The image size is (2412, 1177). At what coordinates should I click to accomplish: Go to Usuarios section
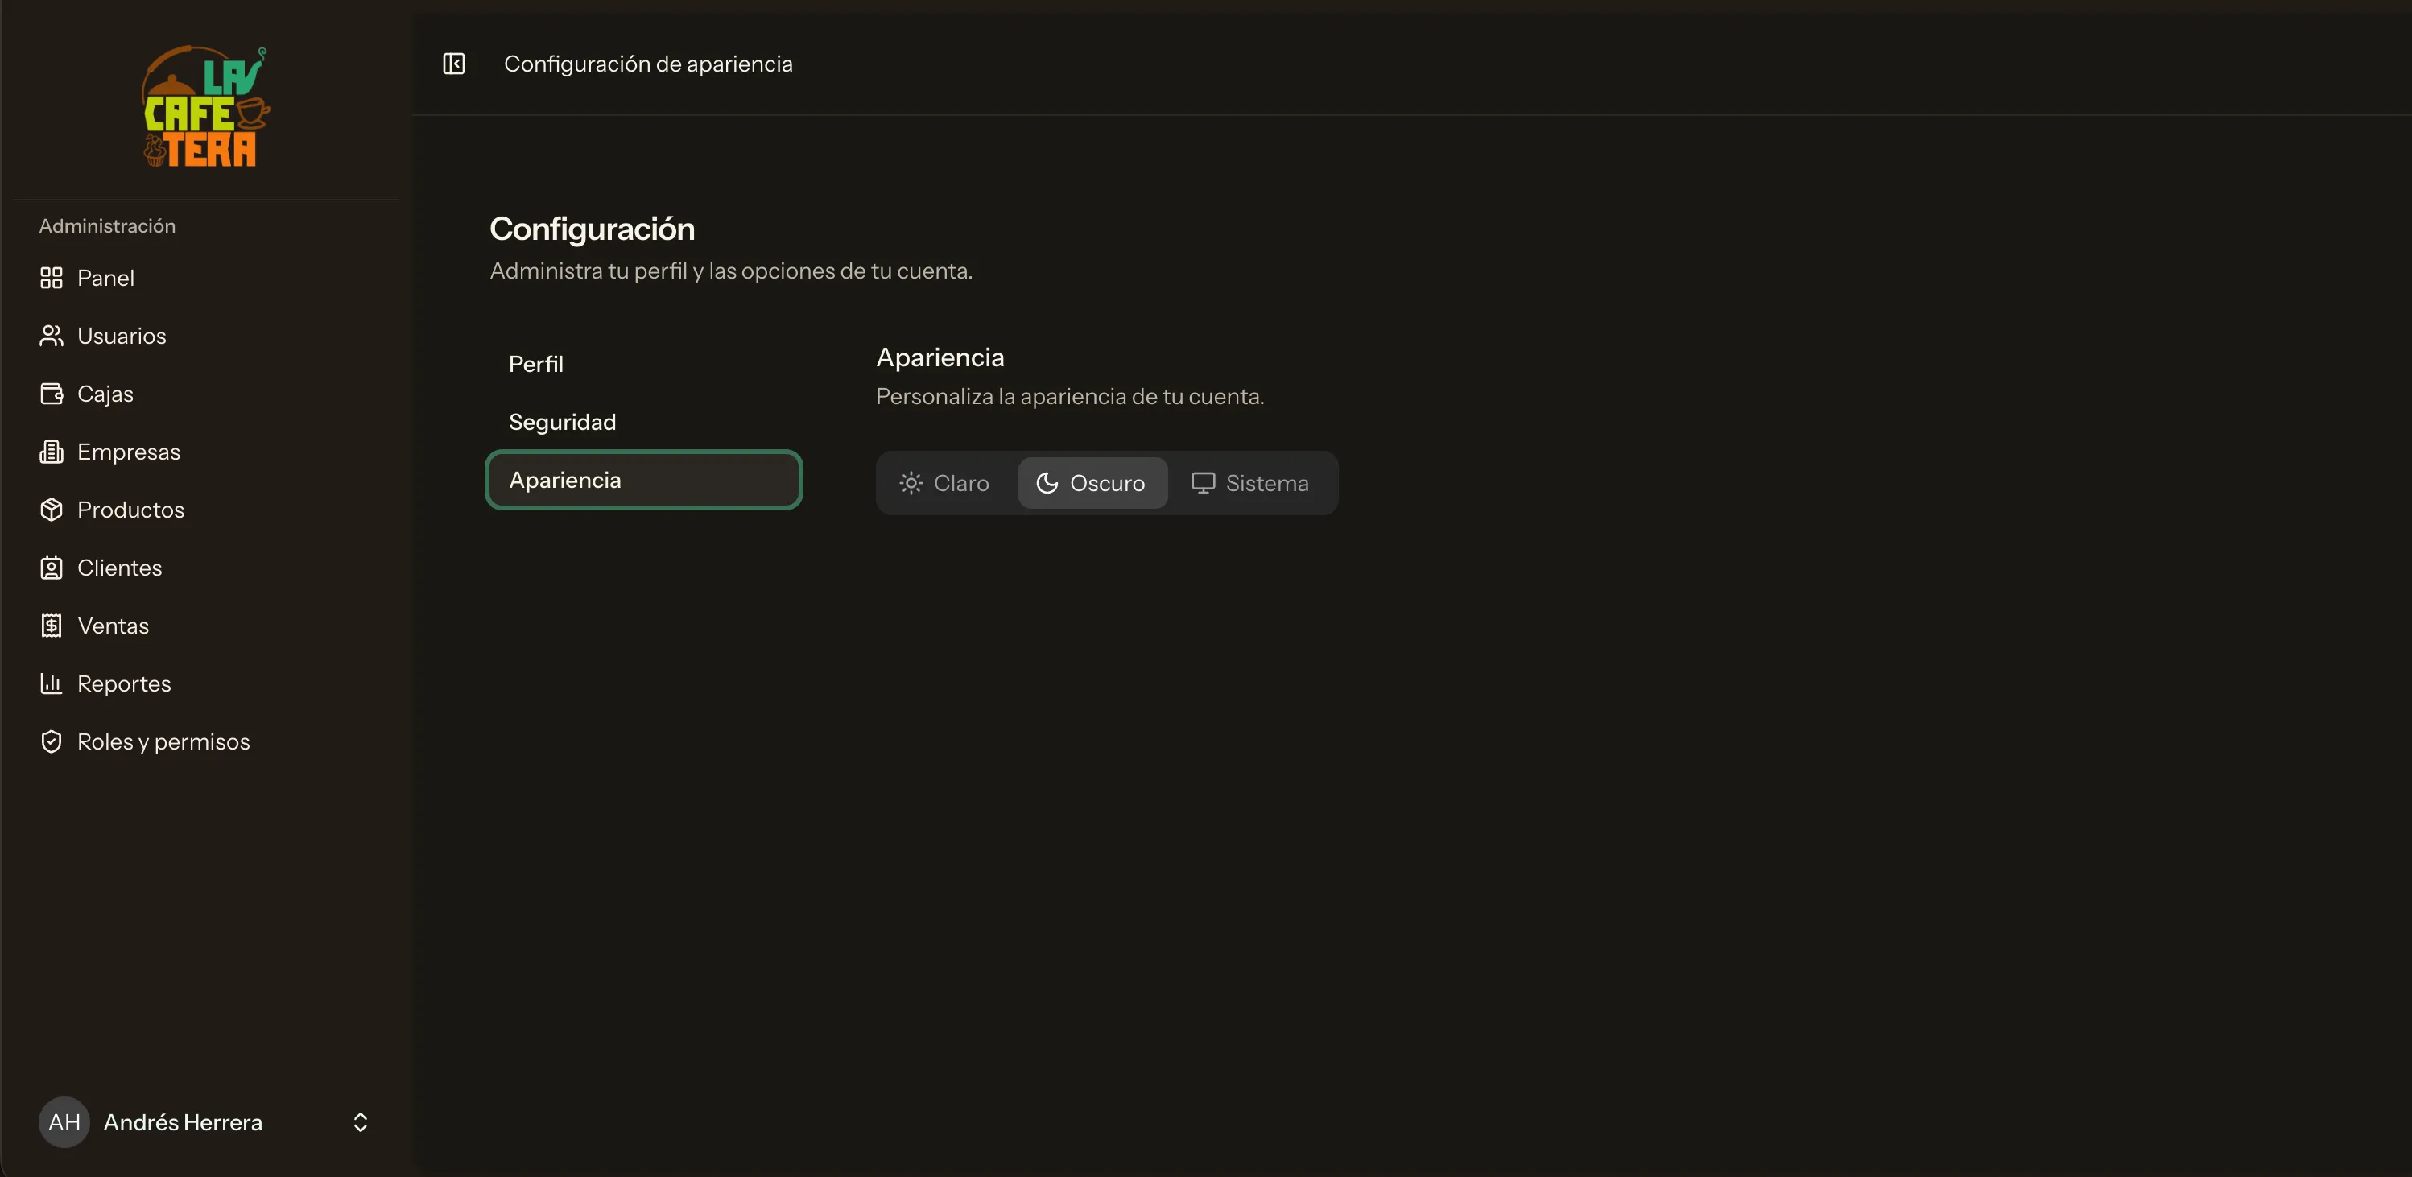(206, 337)
